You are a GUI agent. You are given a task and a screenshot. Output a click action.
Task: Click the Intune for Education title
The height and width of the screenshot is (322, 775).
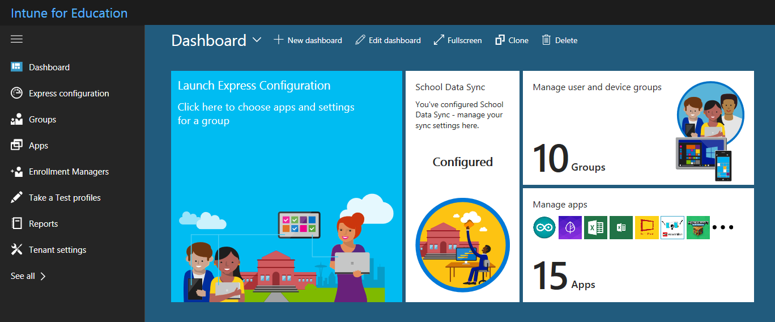click(69, 13)
